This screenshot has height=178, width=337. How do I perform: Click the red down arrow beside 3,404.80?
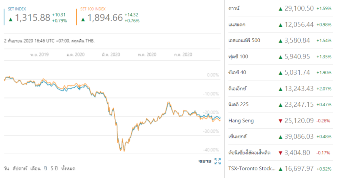tap(281, 153)
